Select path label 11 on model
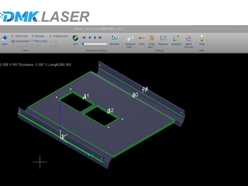This screenshot has width=248, height=186. (x=86, y=96)
